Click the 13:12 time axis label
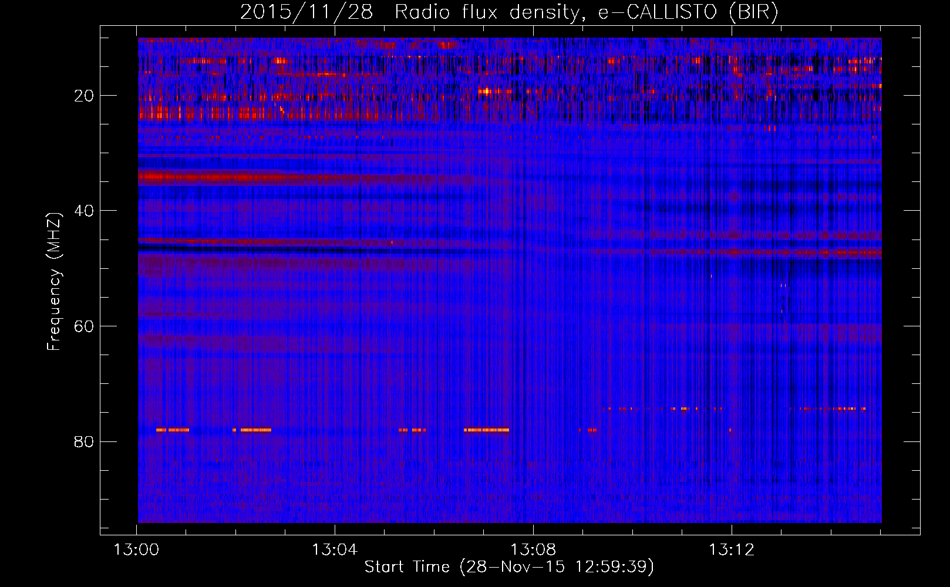This screenshot has height=587, width=950. (731, 550)
